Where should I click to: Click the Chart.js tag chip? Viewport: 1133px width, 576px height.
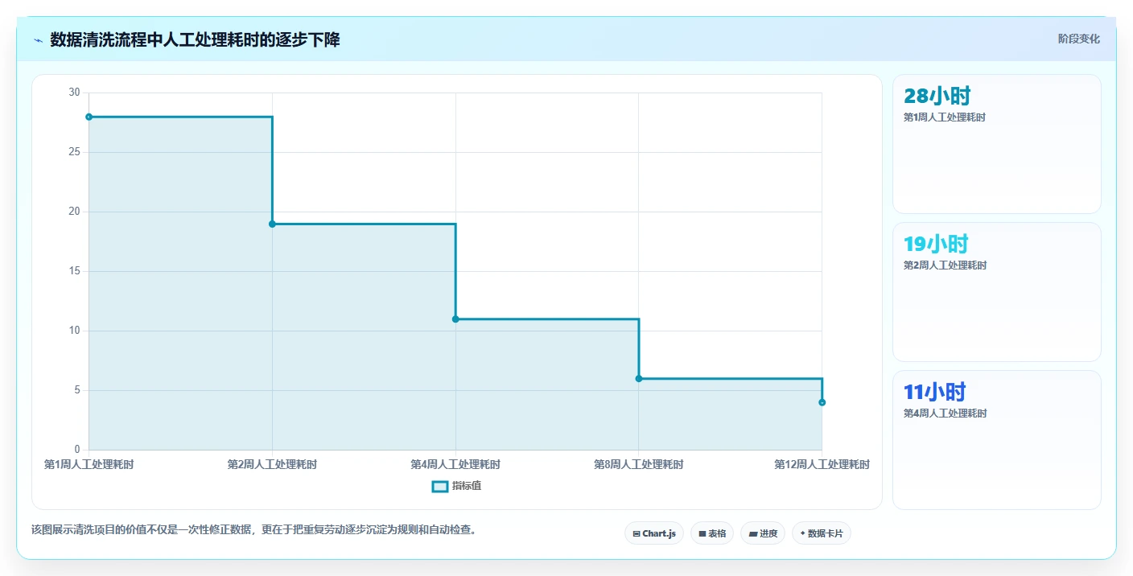click(x=653, y=533)
